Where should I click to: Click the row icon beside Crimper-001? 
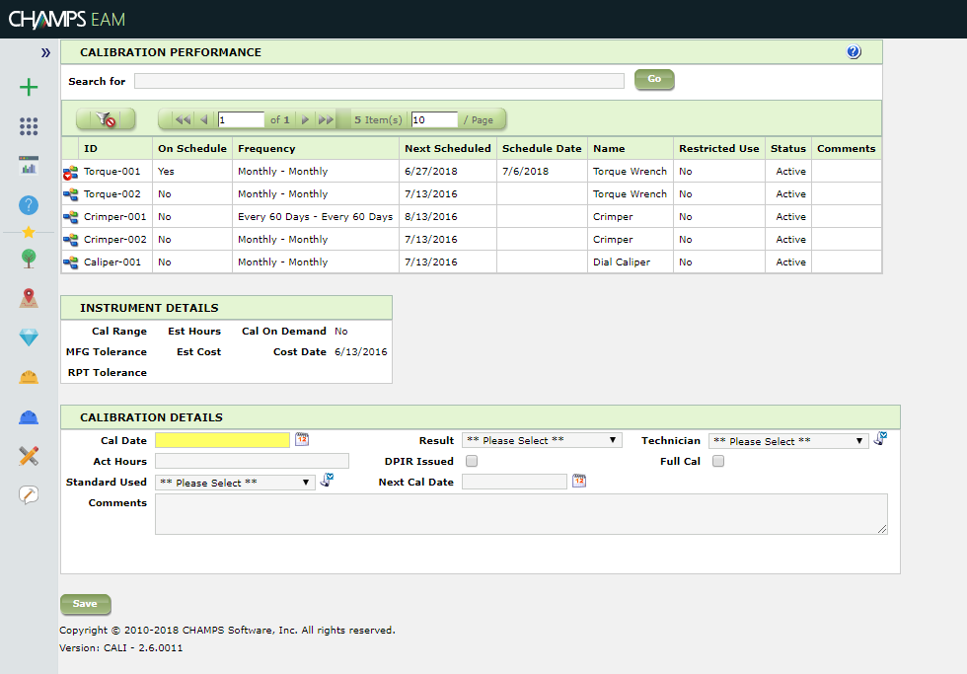70,217
